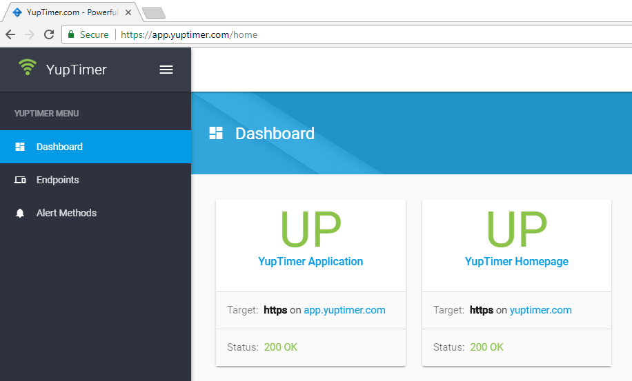Click the YUPTIMER MENU section label
Screen dimensions: 632x381
point(46,114)
